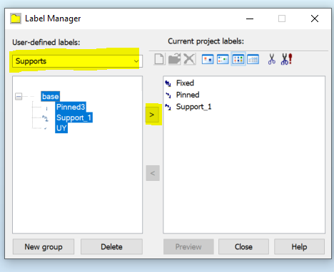Click the New label page icon
Image resolution: width=334 pixels, height=272 pixels.
click(x=159, y=59)
